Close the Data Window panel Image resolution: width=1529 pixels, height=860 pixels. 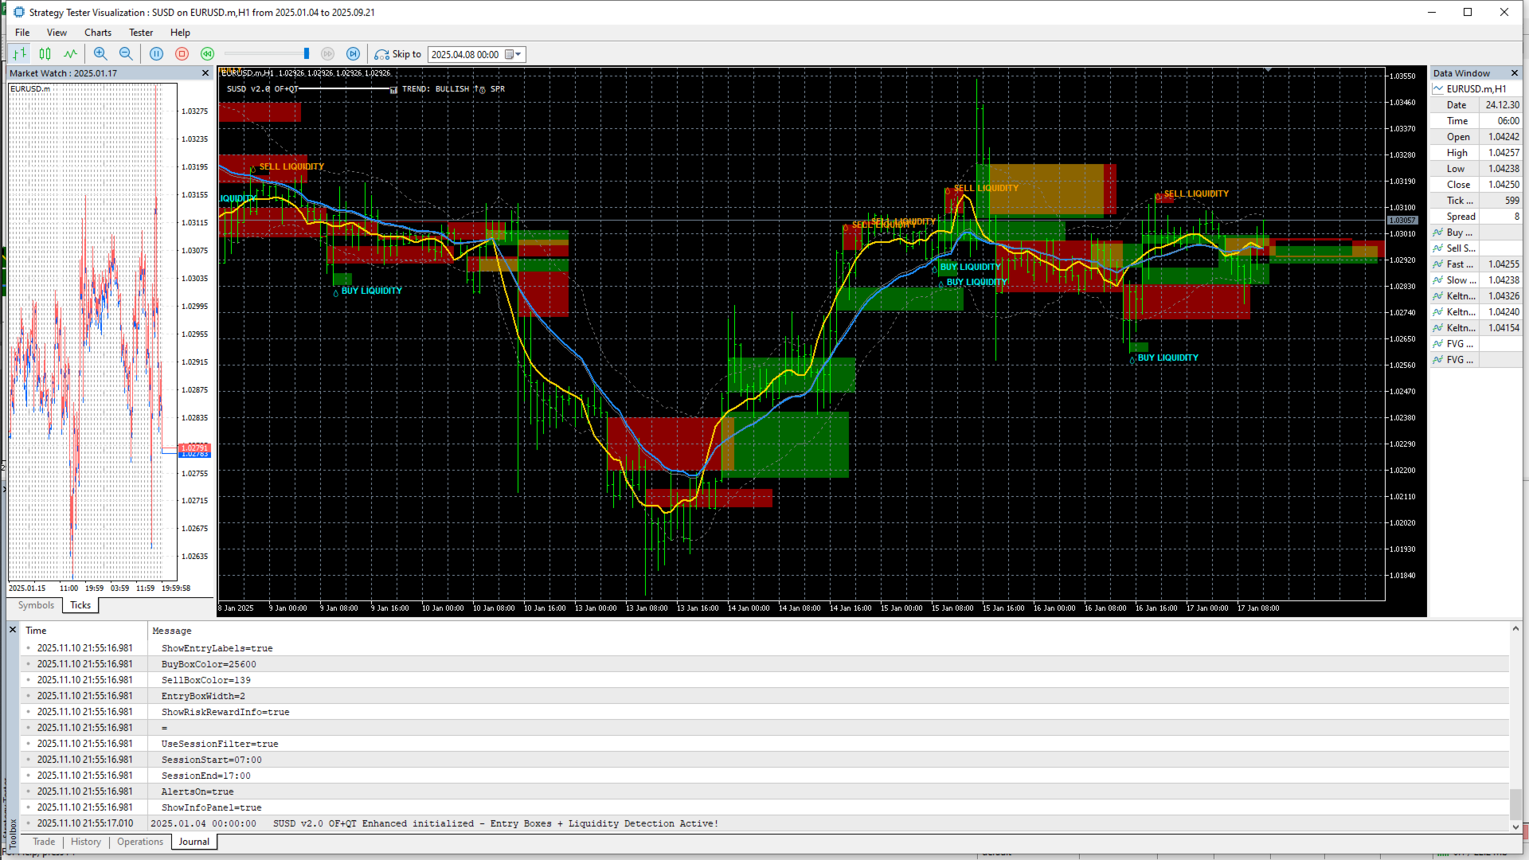(x=1515, y=73)
